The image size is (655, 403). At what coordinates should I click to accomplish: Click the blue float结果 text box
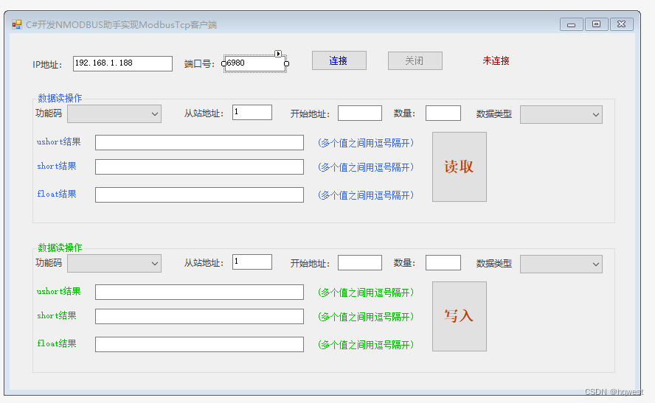click(199, 195)
